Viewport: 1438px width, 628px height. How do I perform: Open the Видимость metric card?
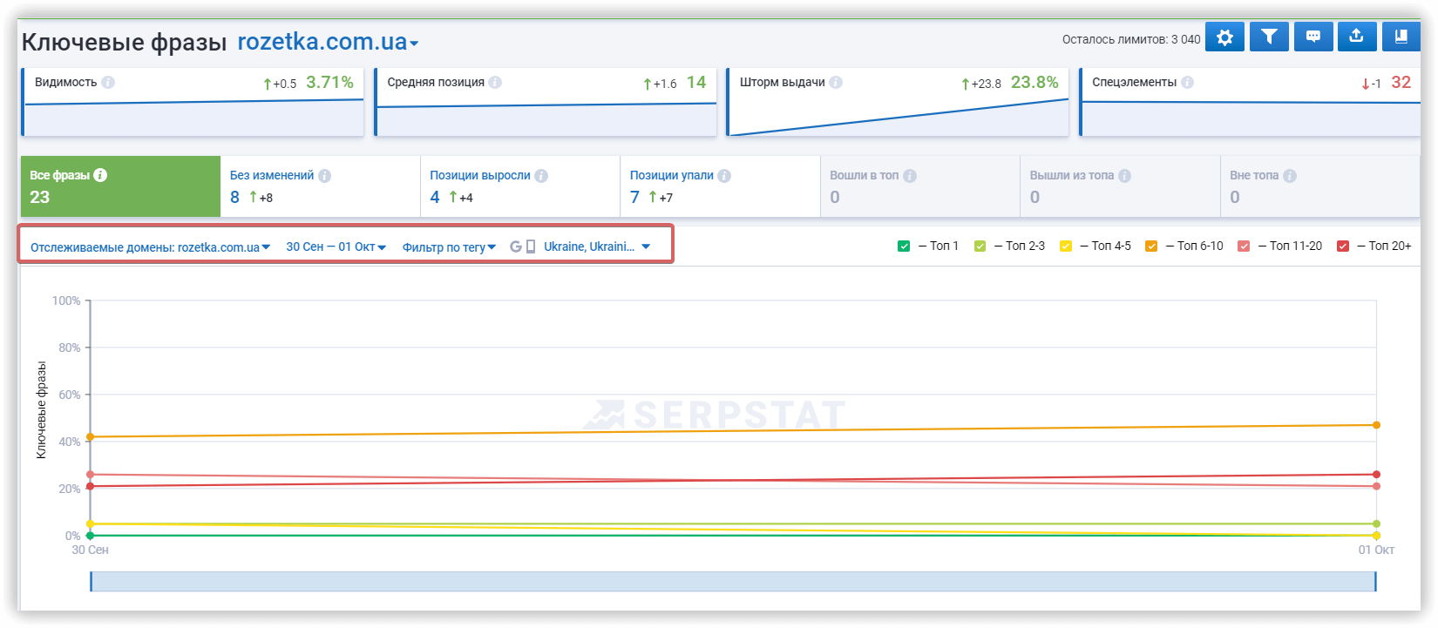pos(193,102)
